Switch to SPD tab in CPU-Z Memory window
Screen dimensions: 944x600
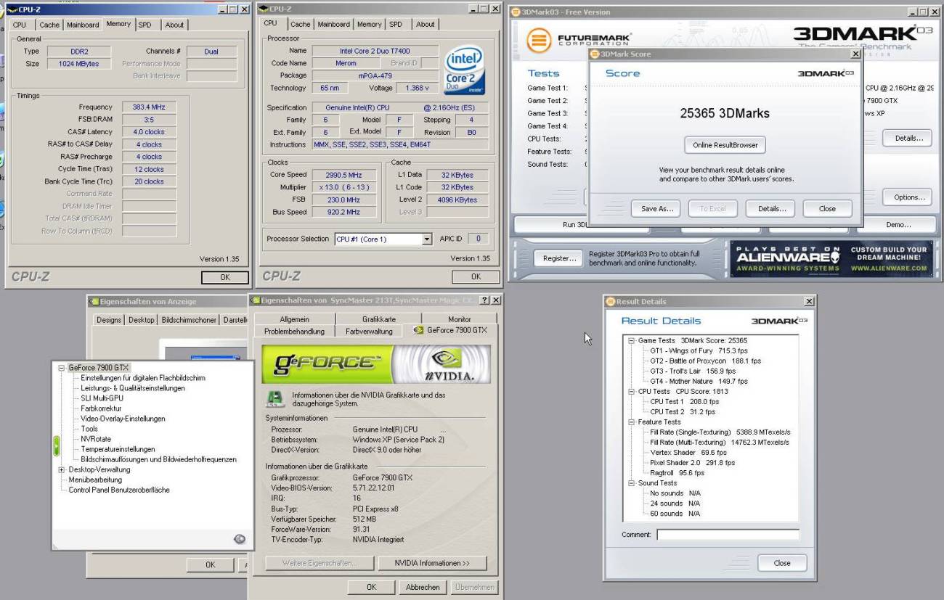145,25
